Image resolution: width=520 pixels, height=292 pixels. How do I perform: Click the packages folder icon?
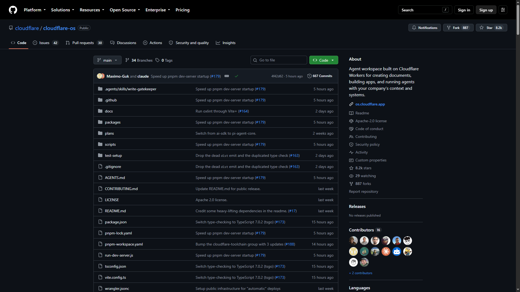click(x=100, y=122)
